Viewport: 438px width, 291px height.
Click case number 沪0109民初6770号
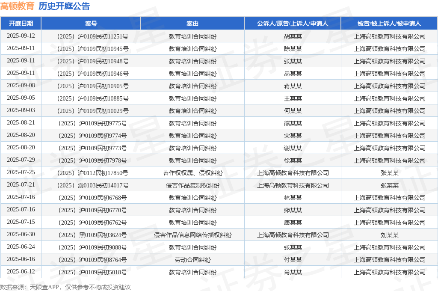(103, 210)
